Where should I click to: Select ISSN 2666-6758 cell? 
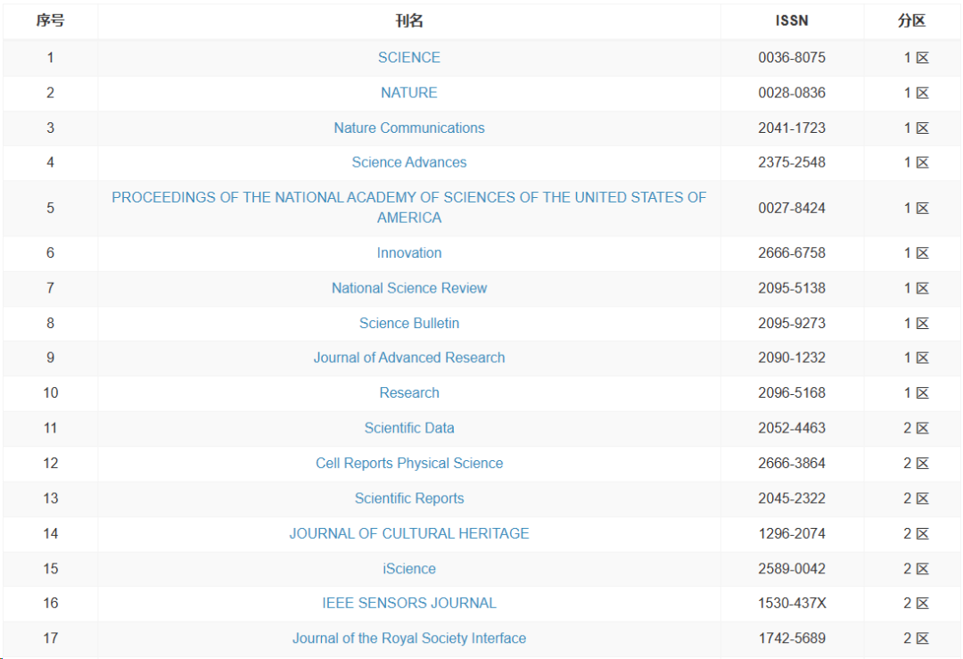point(792,253)
